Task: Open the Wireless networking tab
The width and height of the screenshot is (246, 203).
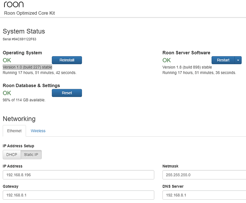Action: (38, 131)
